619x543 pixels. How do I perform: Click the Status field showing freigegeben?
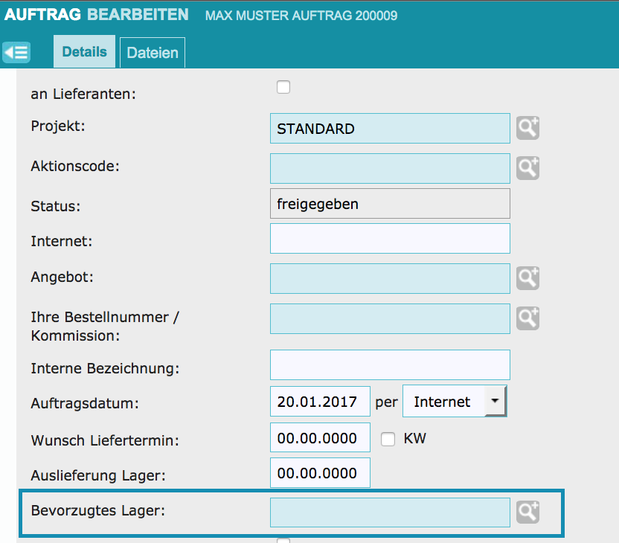point(390,204)
